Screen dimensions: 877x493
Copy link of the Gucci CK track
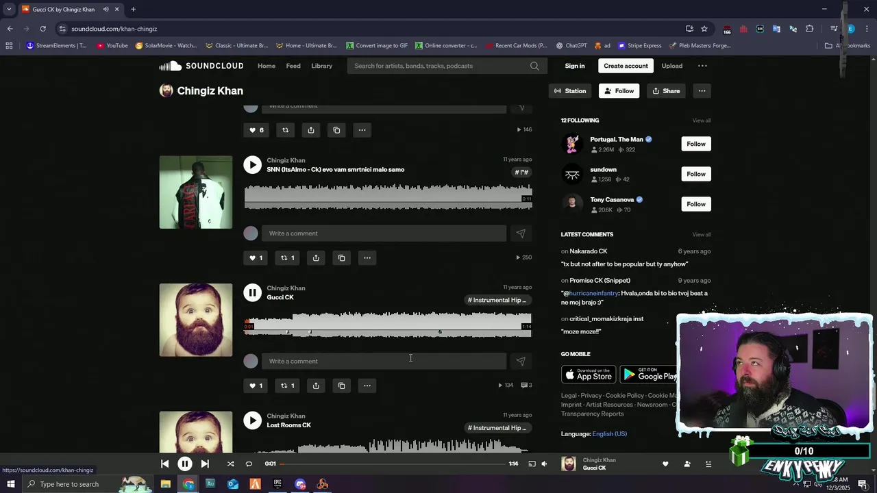click(x=341, y=385)
